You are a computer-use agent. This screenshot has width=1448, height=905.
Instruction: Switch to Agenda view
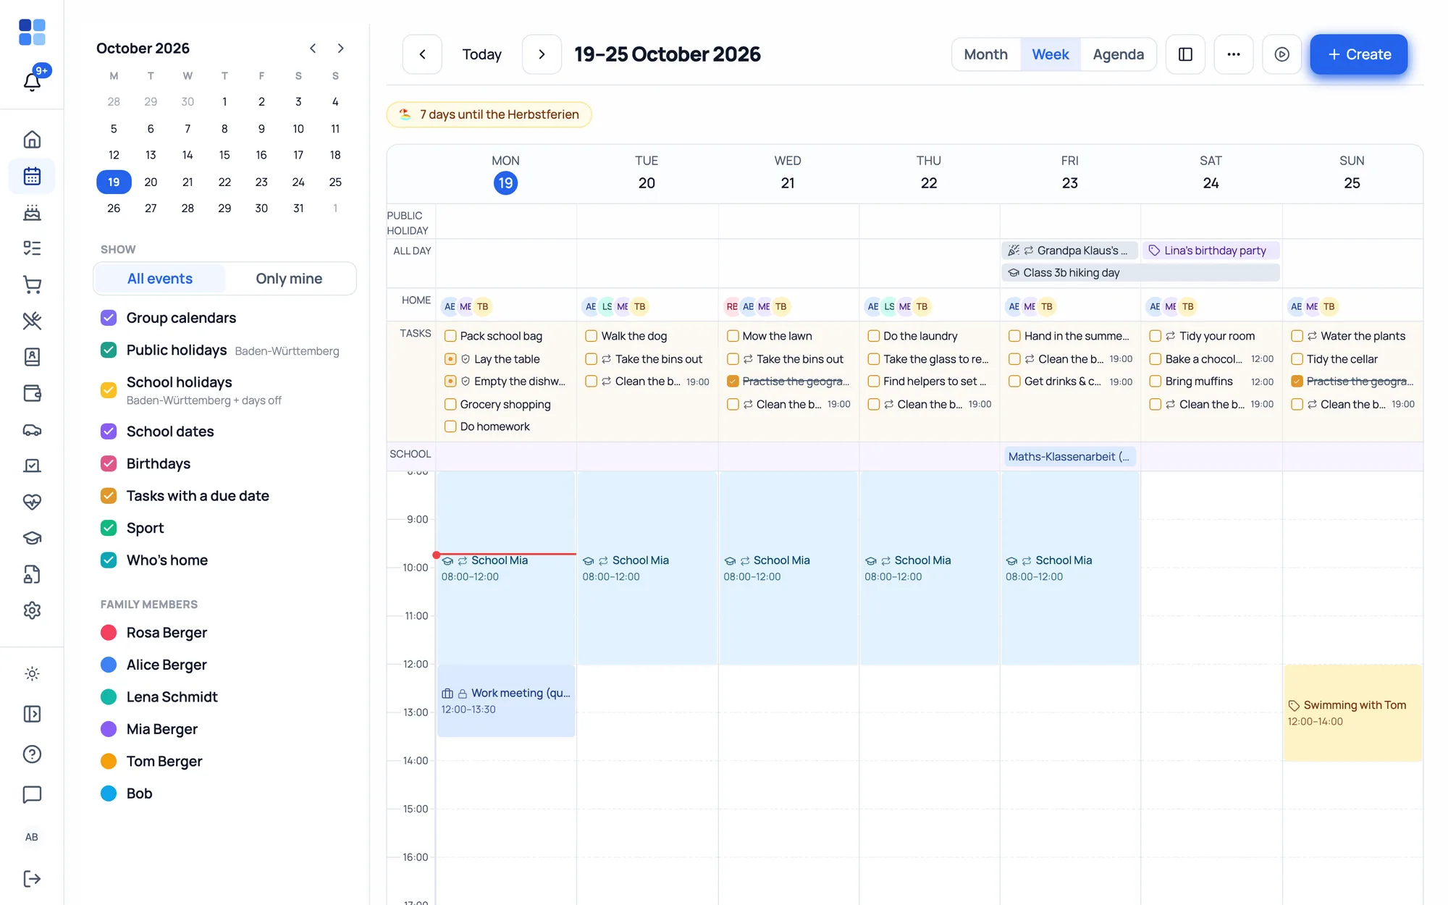(x=1118, y=54)
